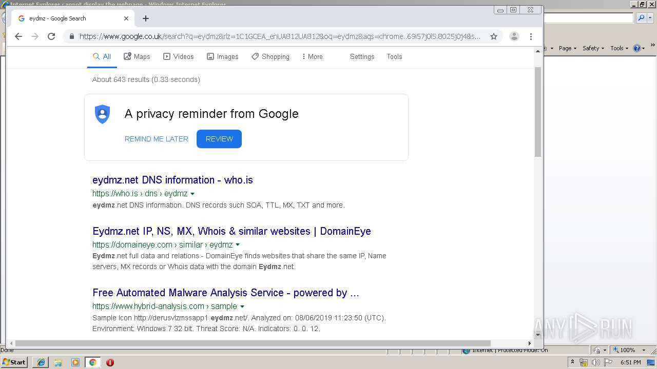The height and width of the screenshot is (369, 657).
Task: Click the IE status bar security lock icon
Action: click(597, 350)
